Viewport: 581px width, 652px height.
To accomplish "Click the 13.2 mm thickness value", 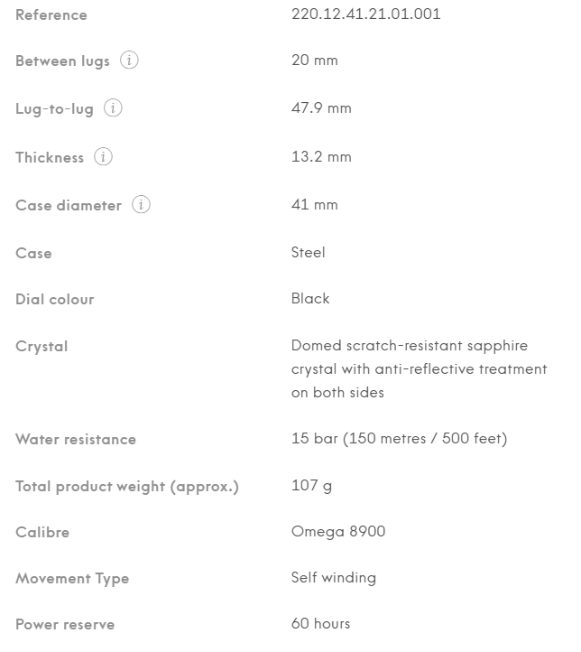I will 321,157.
